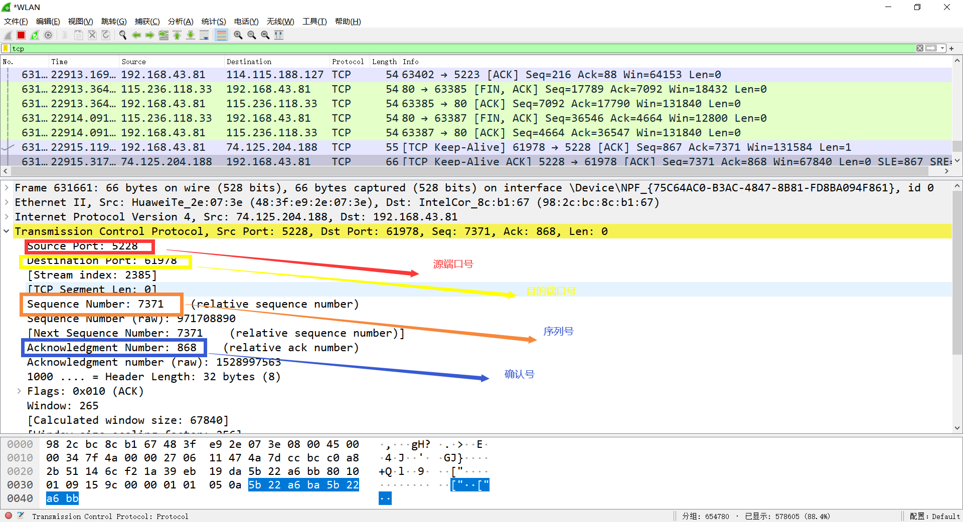Jump to the last packet
Viewport: 963px width, 522px height.
pos(191,35)
